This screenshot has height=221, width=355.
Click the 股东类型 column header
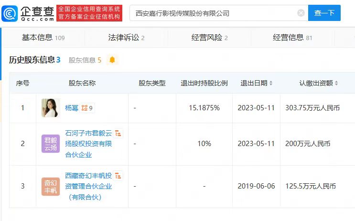pos(152,83)
